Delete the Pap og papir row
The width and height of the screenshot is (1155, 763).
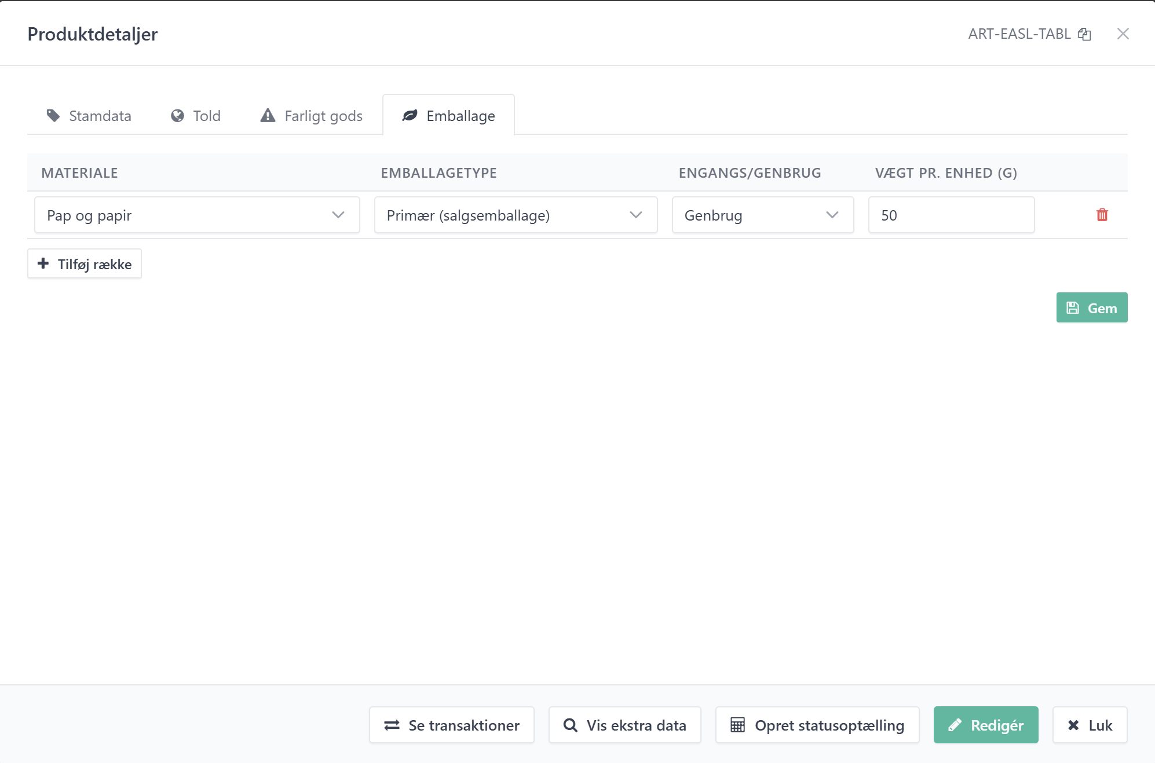tap(1102, 215)
